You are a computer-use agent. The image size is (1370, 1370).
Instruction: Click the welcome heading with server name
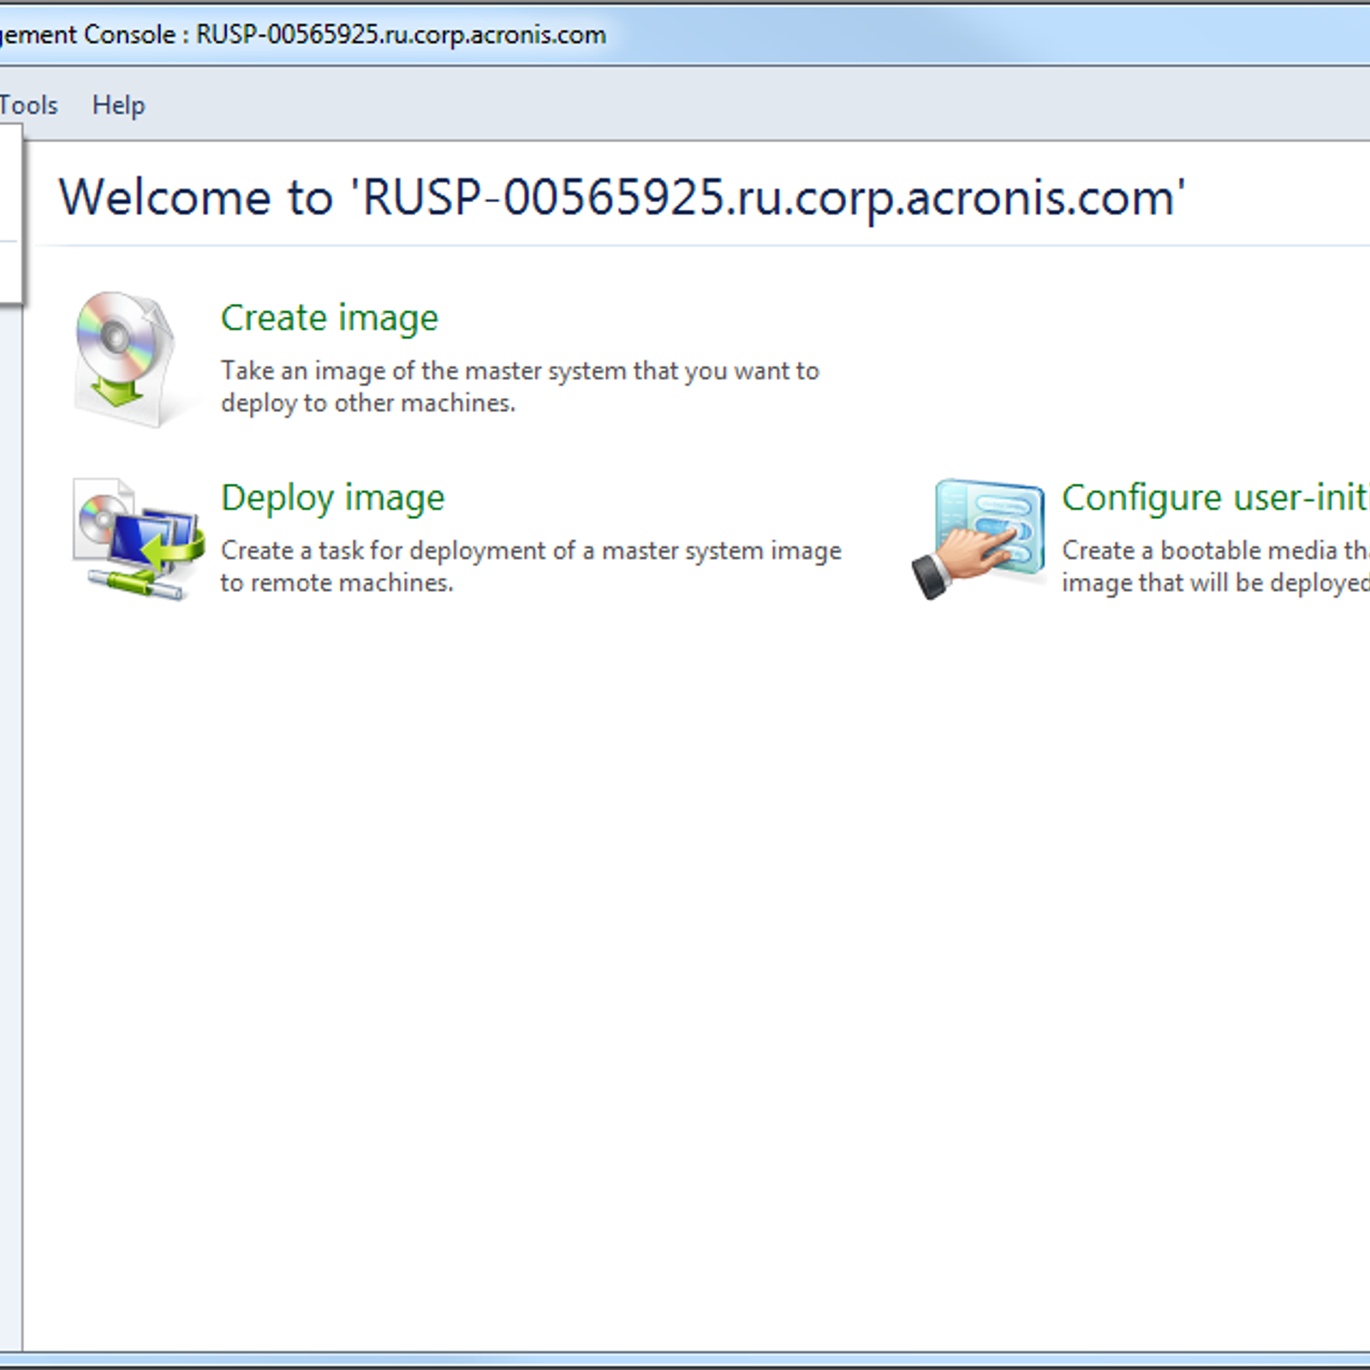point(622,198)
